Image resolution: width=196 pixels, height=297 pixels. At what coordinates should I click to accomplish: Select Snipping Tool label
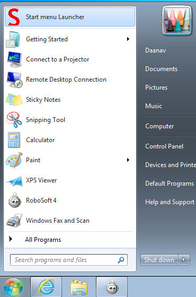[x=46, y=120]
